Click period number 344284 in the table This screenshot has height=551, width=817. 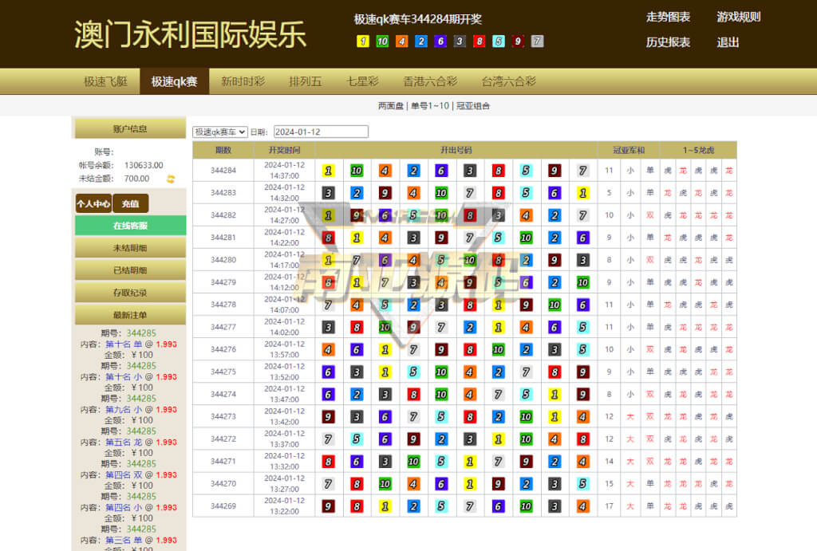point(223,171)
